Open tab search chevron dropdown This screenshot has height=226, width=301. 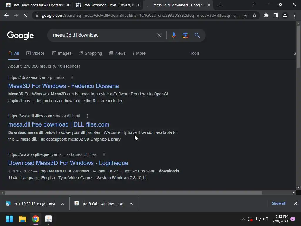tap(254, 4)
